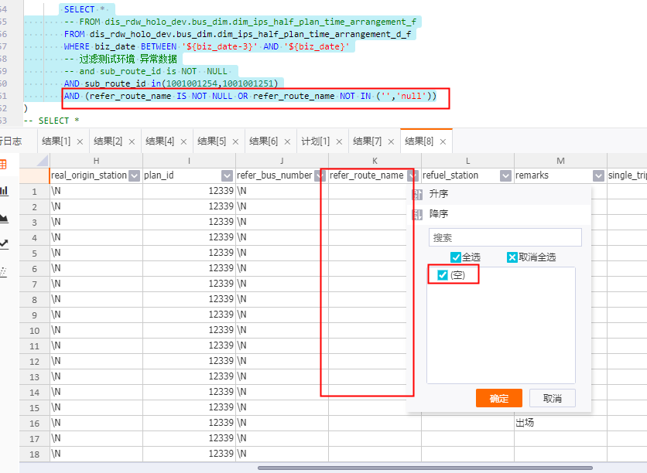Close the 结果[8] tab
Viewport: 647px width, 473px height.
pos(443,141)
